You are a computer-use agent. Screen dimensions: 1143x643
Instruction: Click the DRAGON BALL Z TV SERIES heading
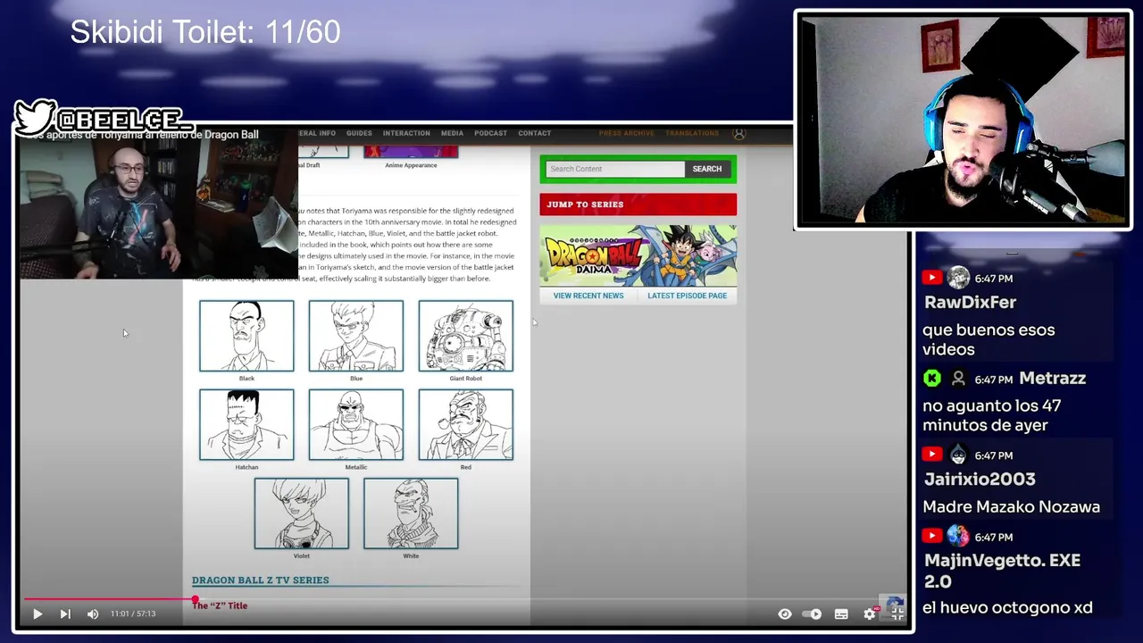tap(260, 580)
